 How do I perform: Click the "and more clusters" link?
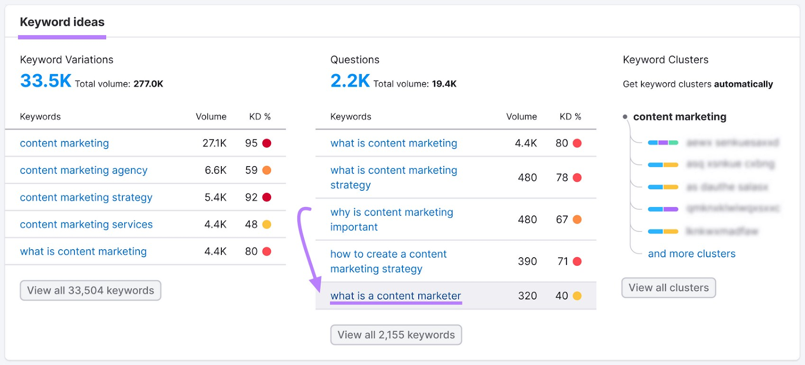point(691,253)
